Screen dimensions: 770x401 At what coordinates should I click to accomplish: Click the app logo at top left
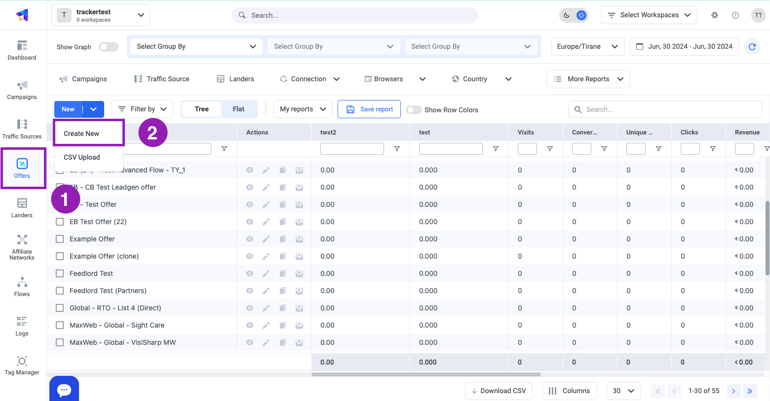click(x=22, y=15)
